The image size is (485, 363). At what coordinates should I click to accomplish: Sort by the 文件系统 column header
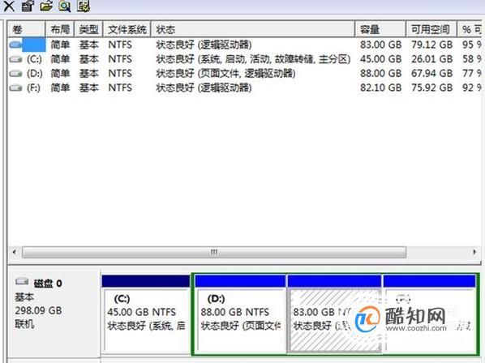coord(127,29)
